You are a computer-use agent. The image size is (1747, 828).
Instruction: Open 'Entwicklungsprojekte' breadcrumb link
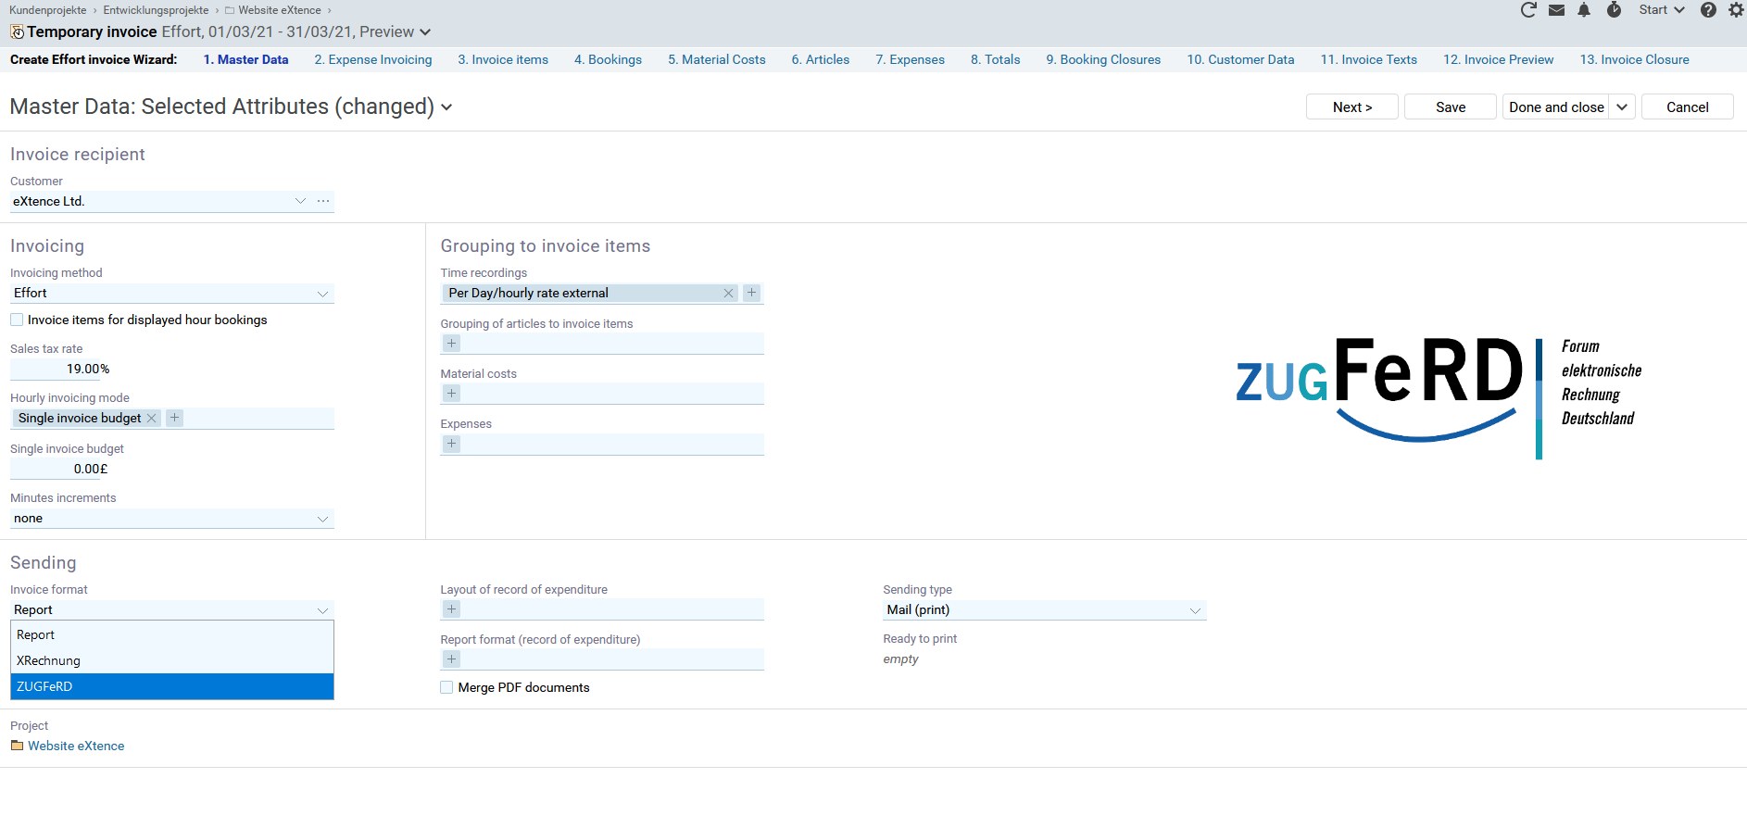point(156,10)
